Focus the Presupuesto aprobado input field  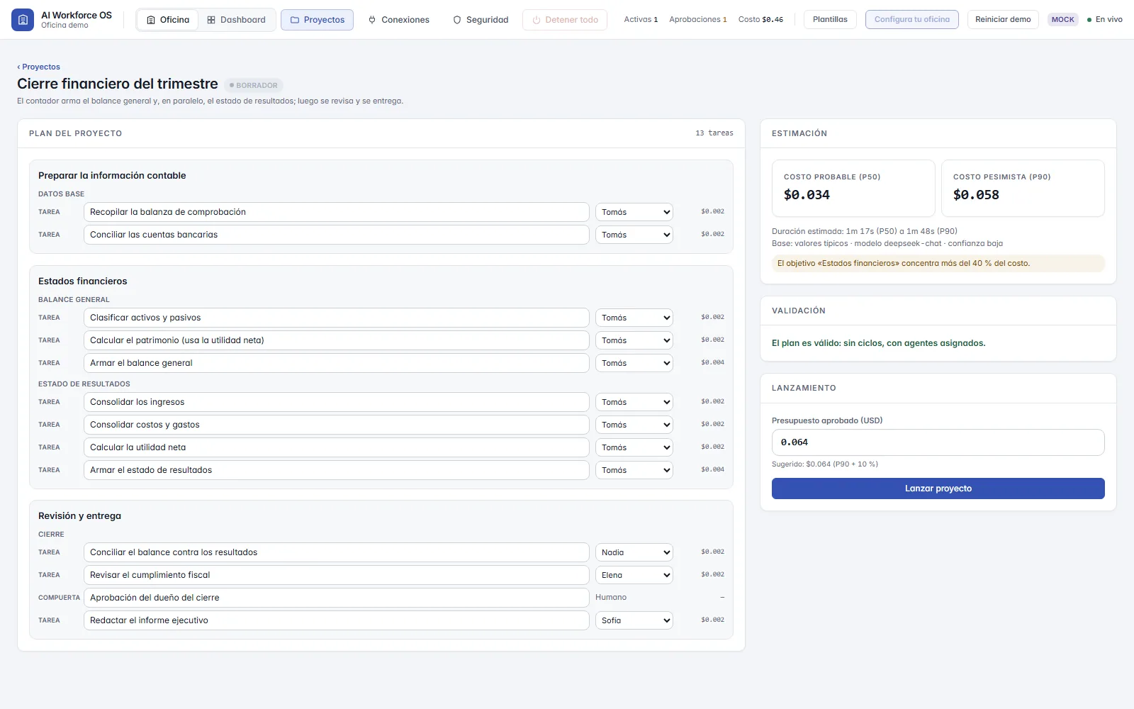938,442
